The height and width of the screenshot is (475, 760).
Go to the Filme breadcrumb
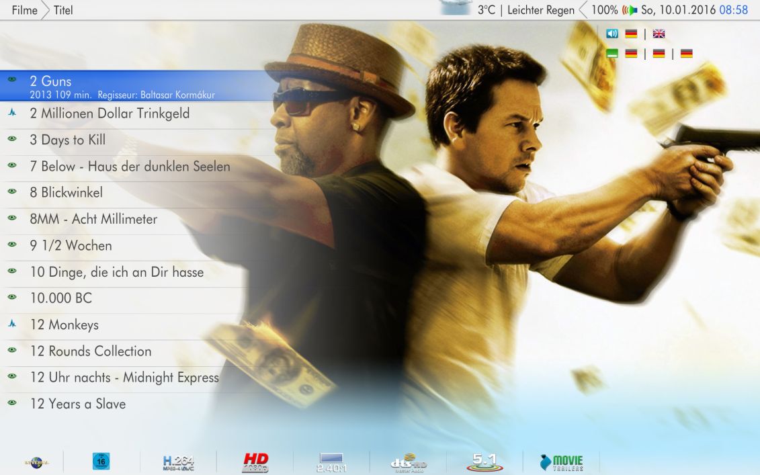(x=24, y=10)
